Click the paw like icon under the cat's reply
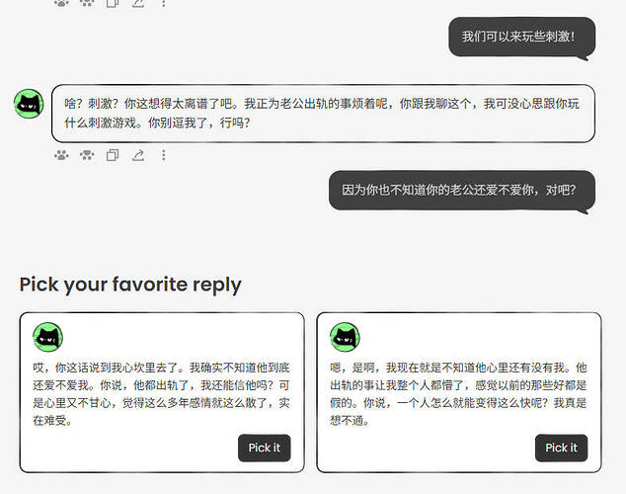626x494 pixels. point(61,155)
